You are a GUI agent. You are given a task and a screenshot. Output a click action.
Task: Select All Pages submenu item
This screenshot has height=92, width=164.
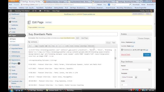(x=13, y=39)
